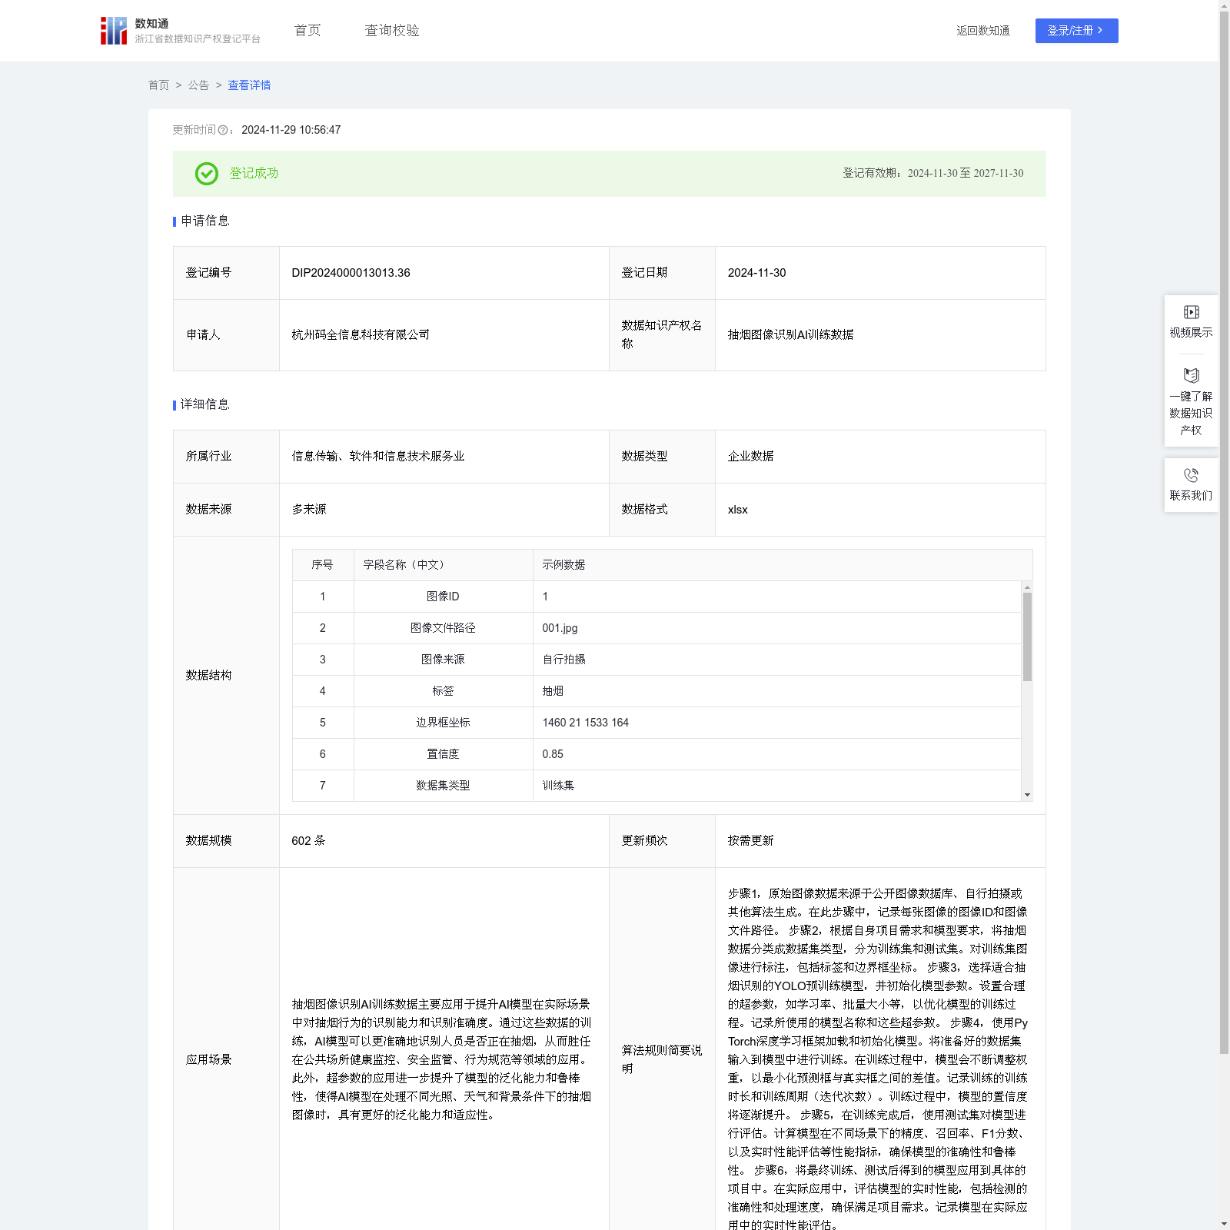Open the 首页 navigation menu item
Screen dimensions: 1230x1230
(307, 31)
